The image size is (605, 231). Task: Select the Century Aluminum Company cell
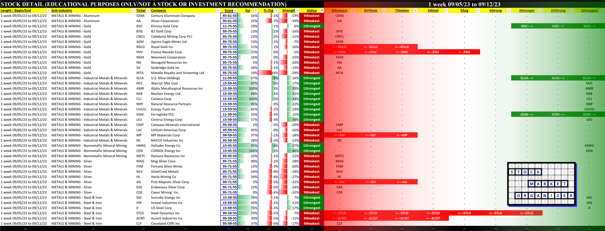click(185, 16)
